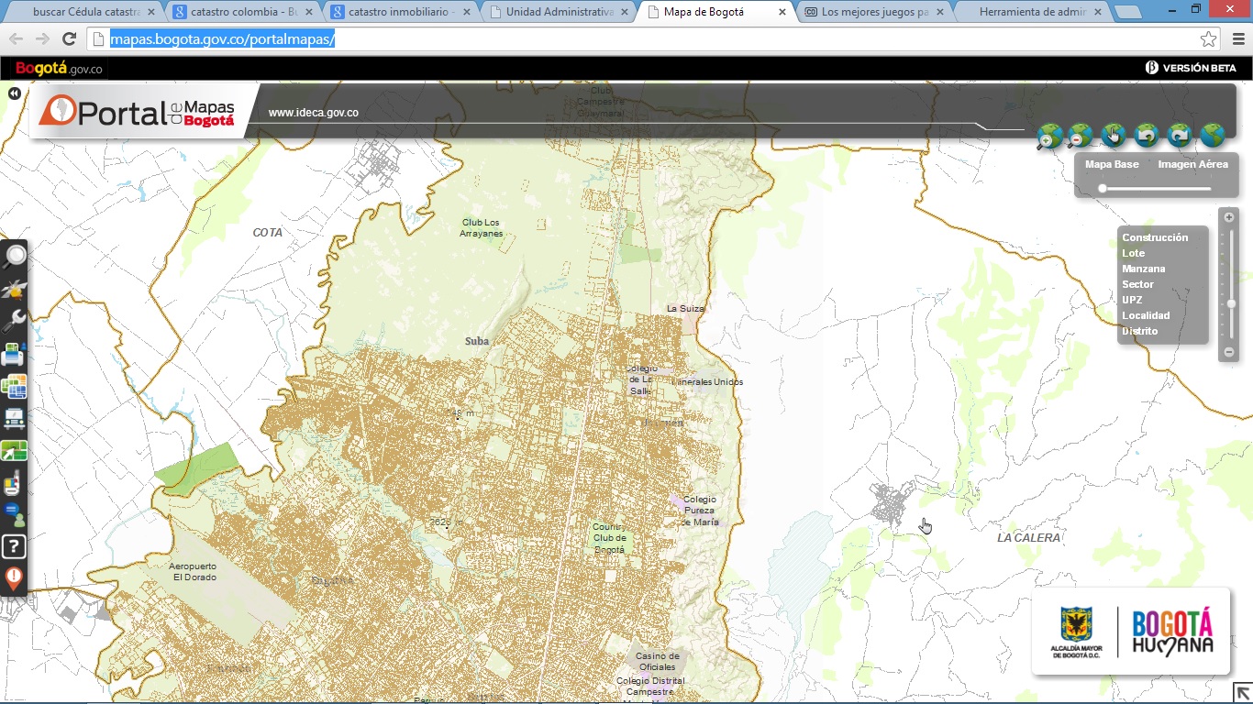
Task: Select the globe pan hand tool
Action: [x=1113, y=136]
